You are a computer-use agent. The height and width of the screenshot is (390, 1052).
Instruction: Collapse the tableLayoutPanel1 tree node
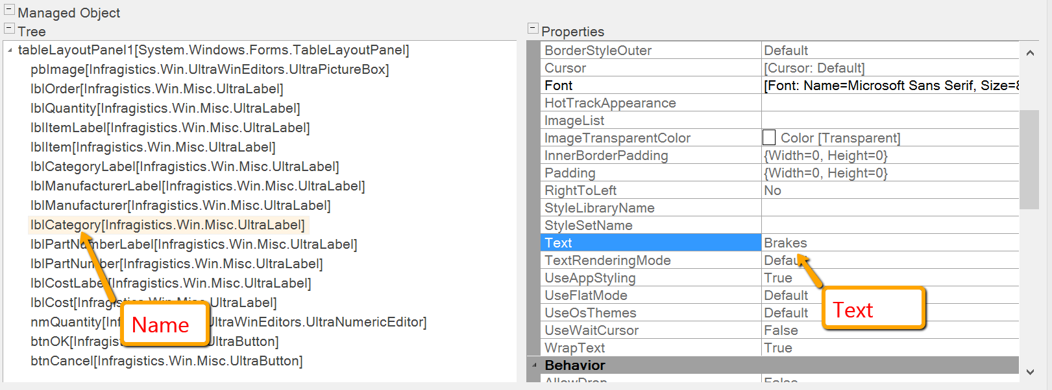pyautogui.click(x=10, y=51)
